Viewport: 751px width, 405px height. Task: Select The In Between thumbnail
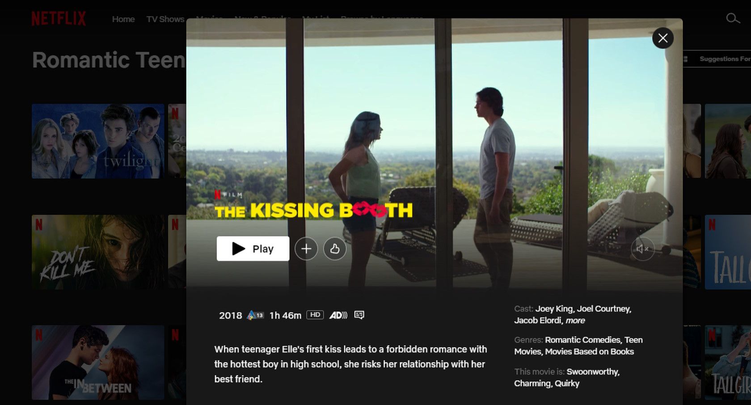(x=98, y=363)
